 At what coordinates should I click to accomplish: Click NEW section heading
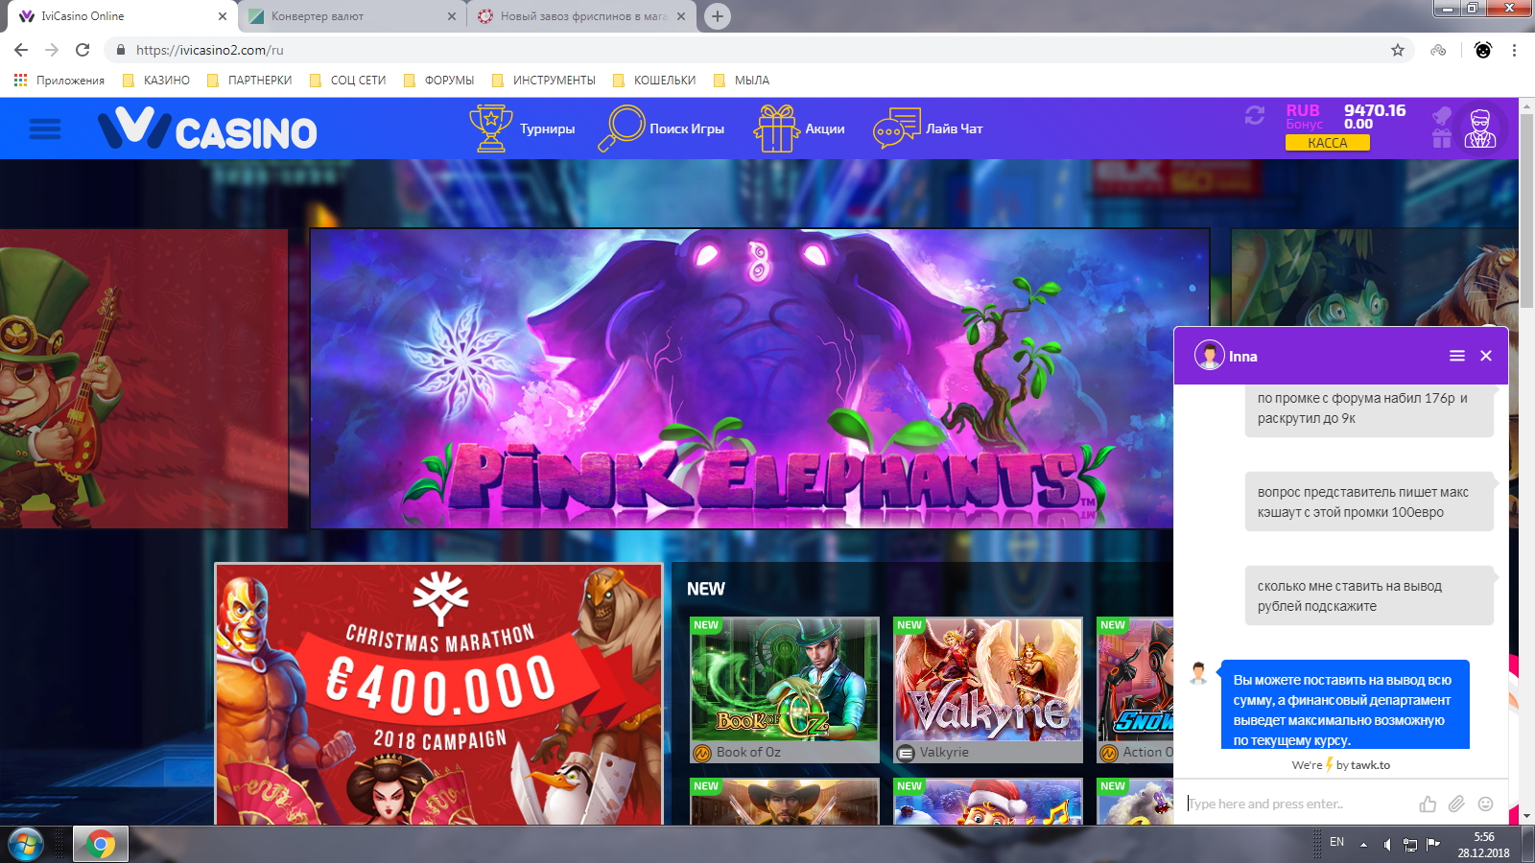[706, 589]
